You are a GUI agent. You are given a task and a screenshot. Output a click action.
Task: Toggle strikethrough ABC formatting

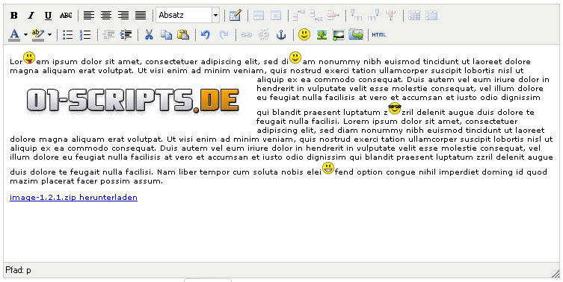[x=66, y=16]
